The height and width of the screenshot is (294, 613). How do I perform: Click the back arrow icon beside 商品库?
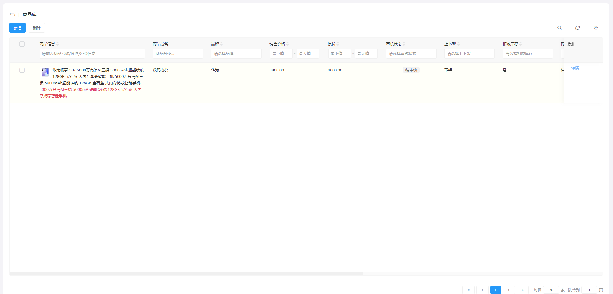click(x=12, y=14)
